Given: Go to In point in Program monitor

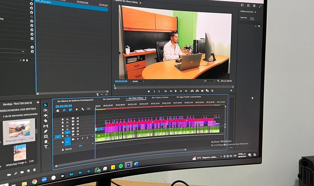Looking at the screenshot, I should tap(166, 91).
